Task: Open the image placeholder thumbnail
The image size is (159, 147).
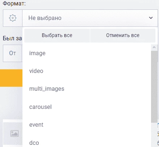Action: click(x=14, y=134)
